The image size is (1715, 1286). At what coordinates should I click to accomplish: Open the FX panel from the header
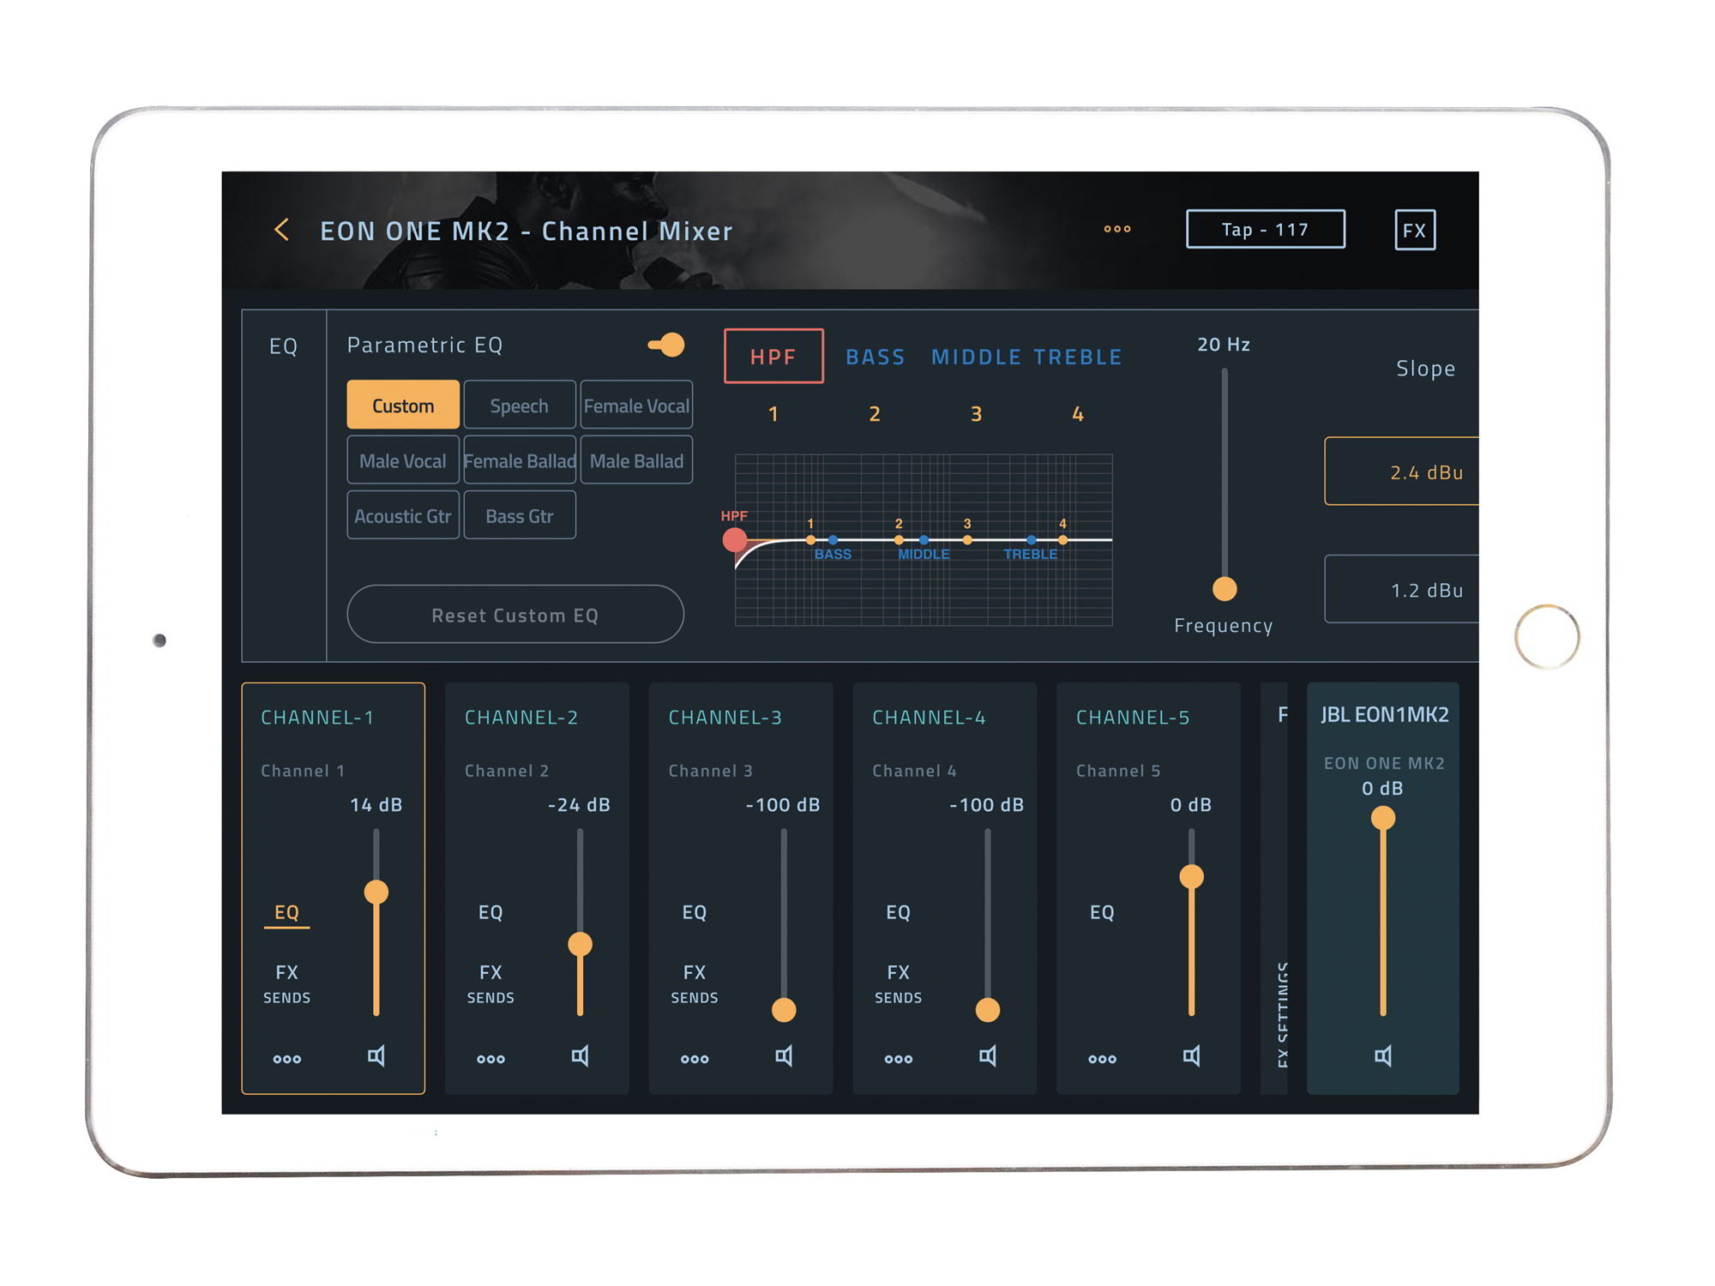[x=1415, y=230]
